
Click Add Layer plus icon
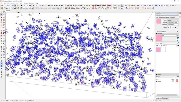click(x=157, y=77)
